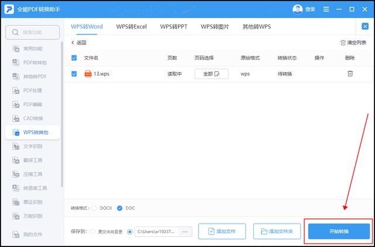Viewport: 375px width, 247px height.
Task: Click the search function input field
Action: 33,32
